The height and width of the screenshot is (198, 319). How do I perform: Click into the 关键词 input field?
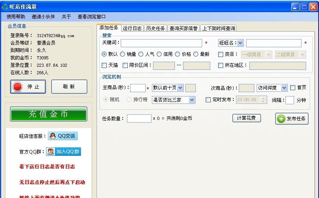161,43
